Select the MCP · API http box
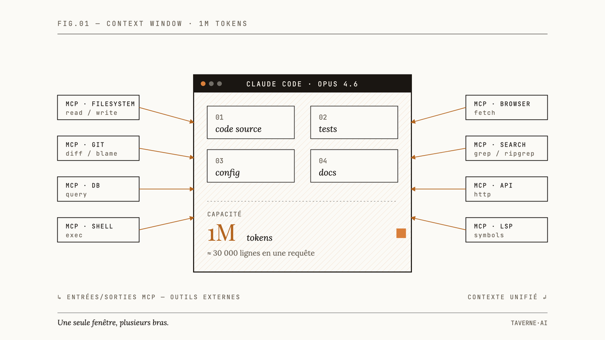605x340 pixels. 507,189
